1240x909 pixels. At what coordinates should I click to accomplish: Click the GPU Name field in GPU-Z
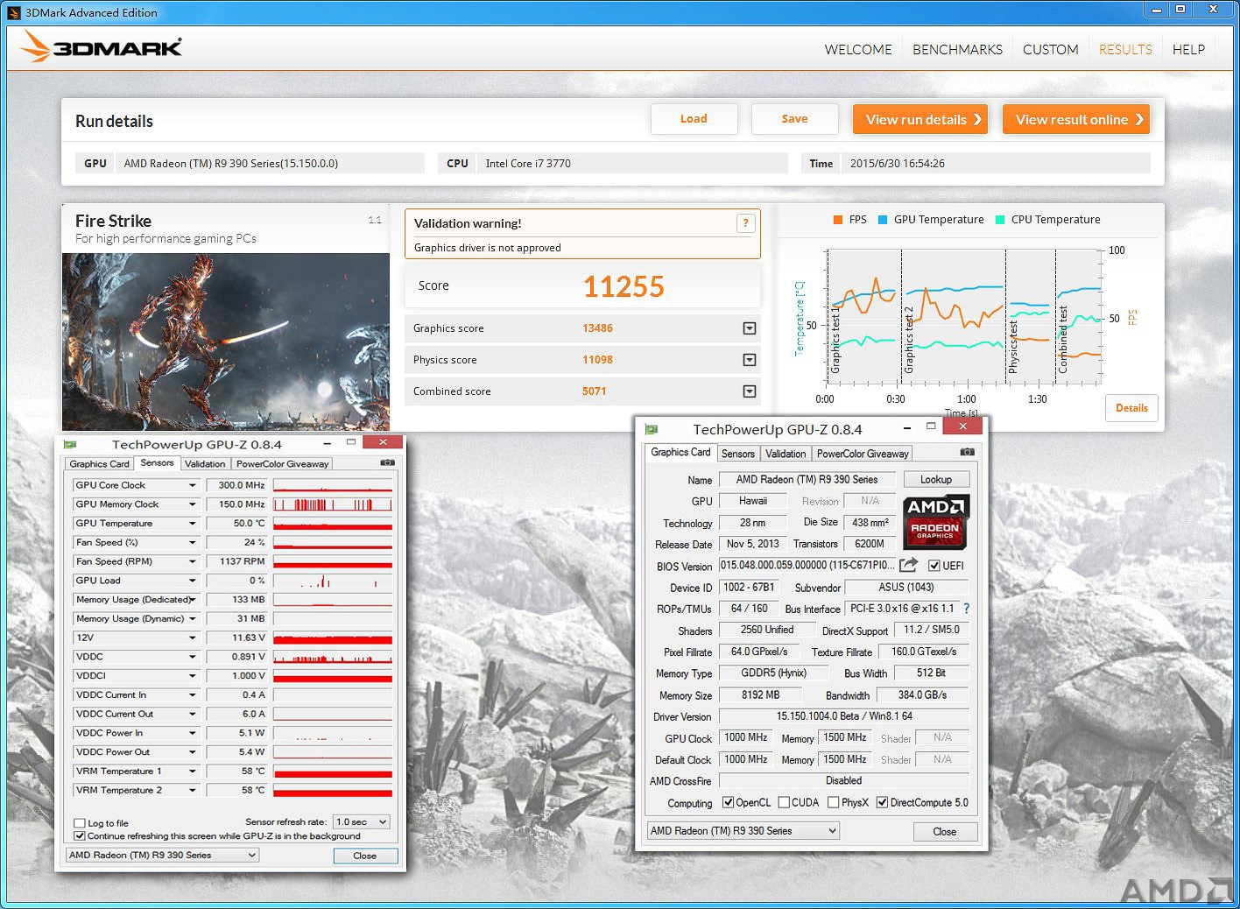coord(807,479)
